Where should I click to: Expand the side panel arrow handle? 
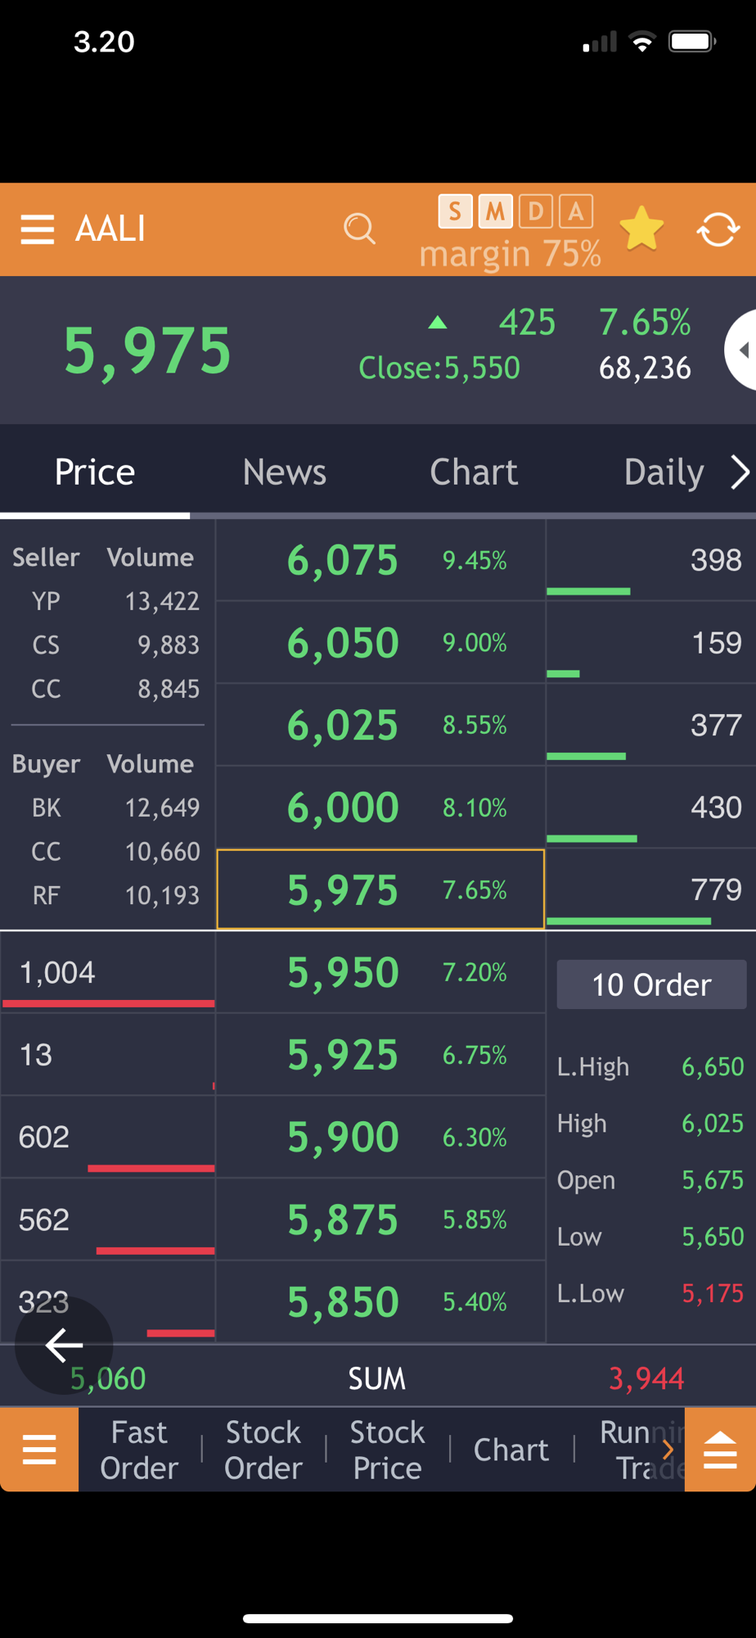point(741,350)
